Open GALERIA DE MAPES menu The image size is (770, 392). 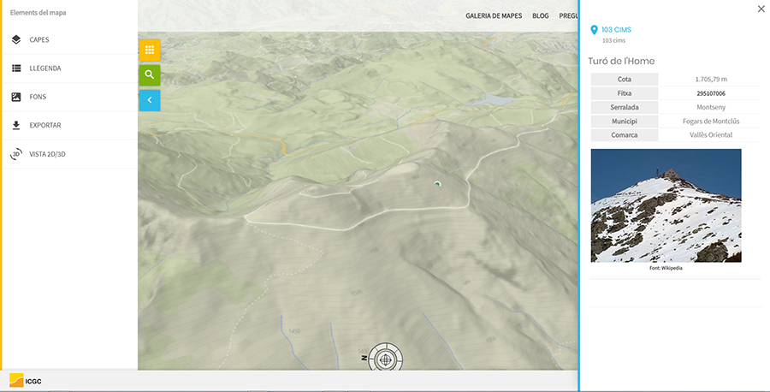[494, 15]
